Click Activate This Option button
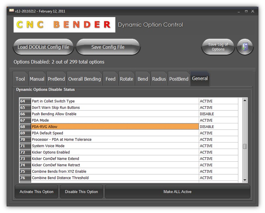 (x=36, y=192)
